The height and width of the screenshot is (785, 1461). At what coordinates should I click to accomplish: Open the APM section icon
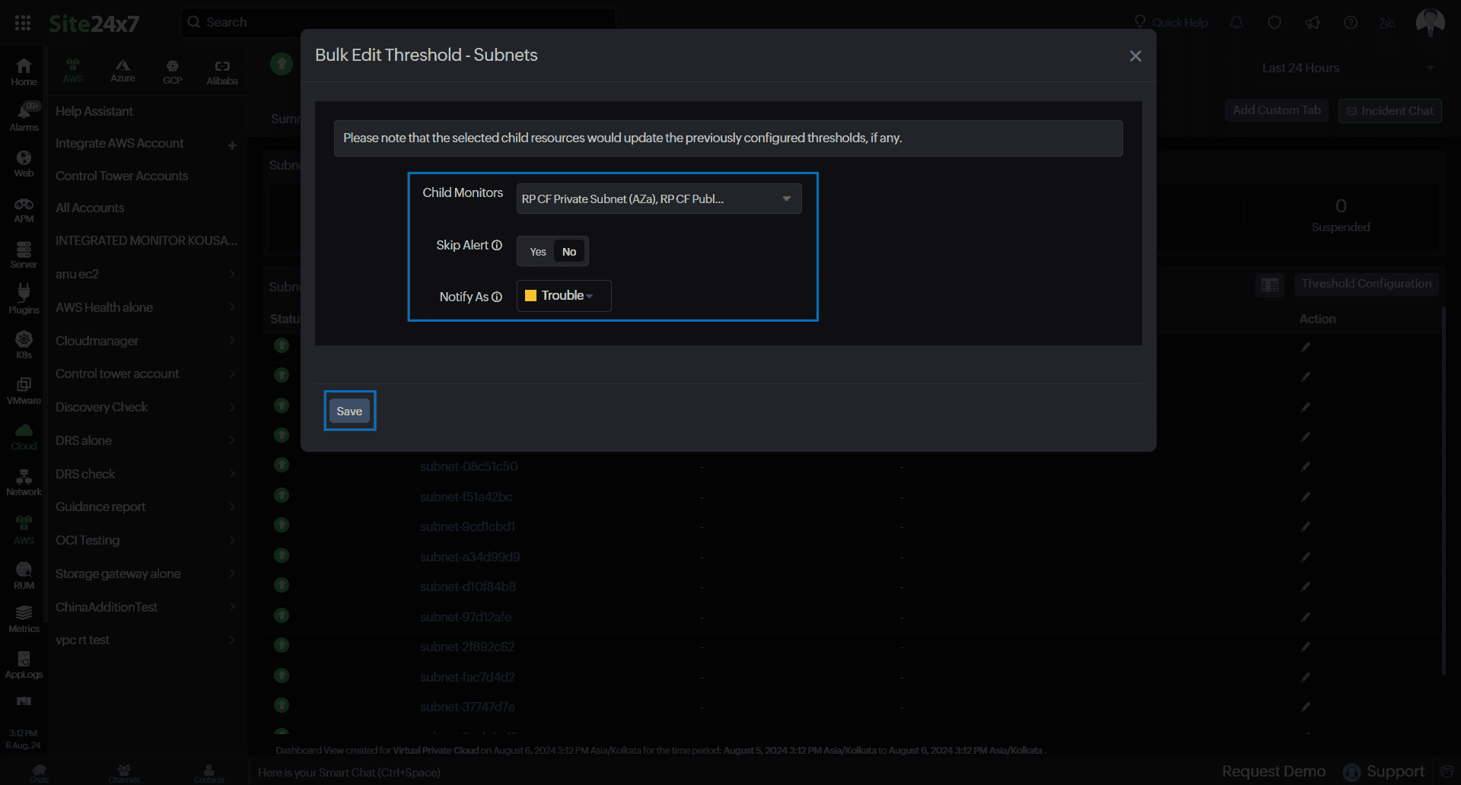24,209
